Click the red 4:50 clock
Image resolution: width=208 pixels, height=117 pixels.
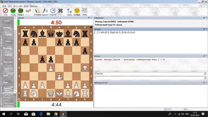(x=56, y=22)
